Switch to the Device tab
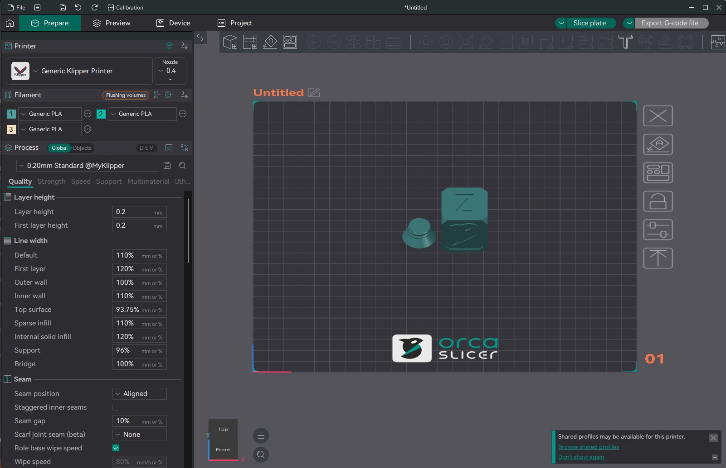Viewport: 726px width, 468px height. coord(173,23)
